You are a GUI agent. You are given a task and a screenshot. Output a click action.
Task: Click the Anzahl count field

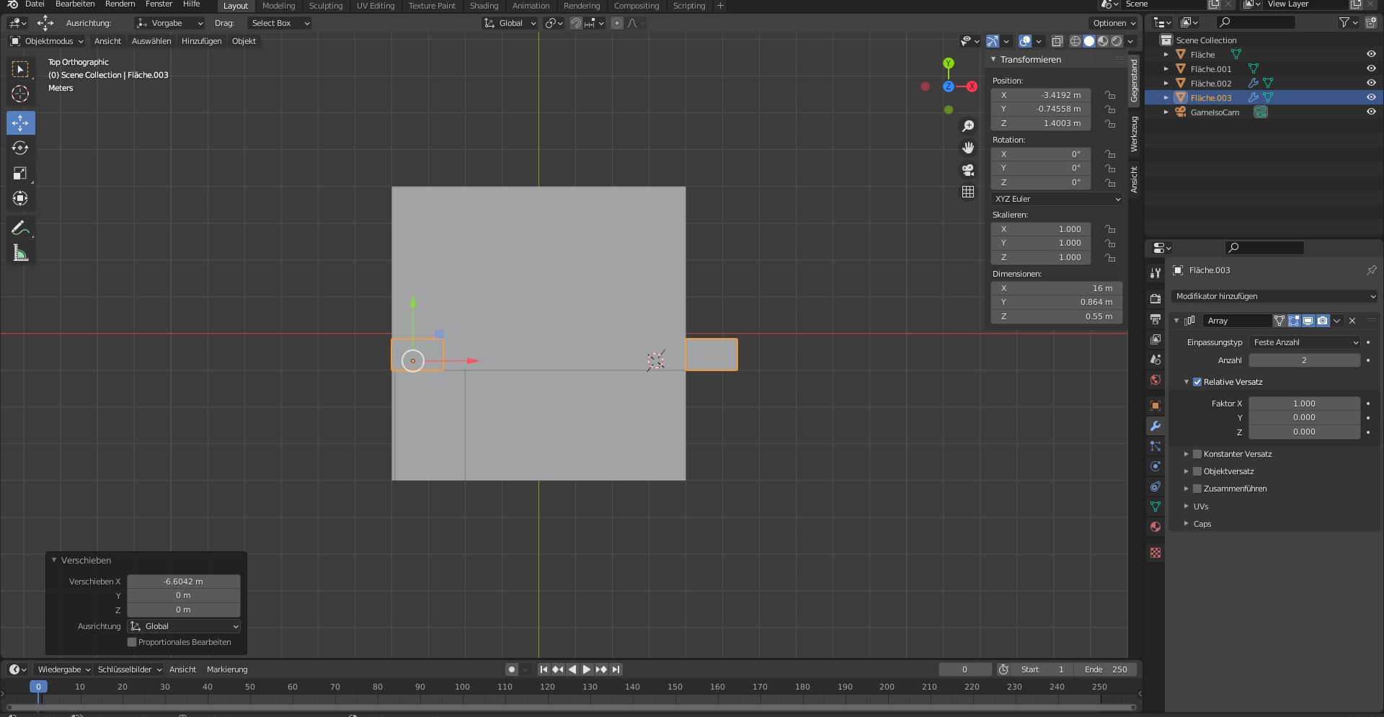[x=1304, y=360]
